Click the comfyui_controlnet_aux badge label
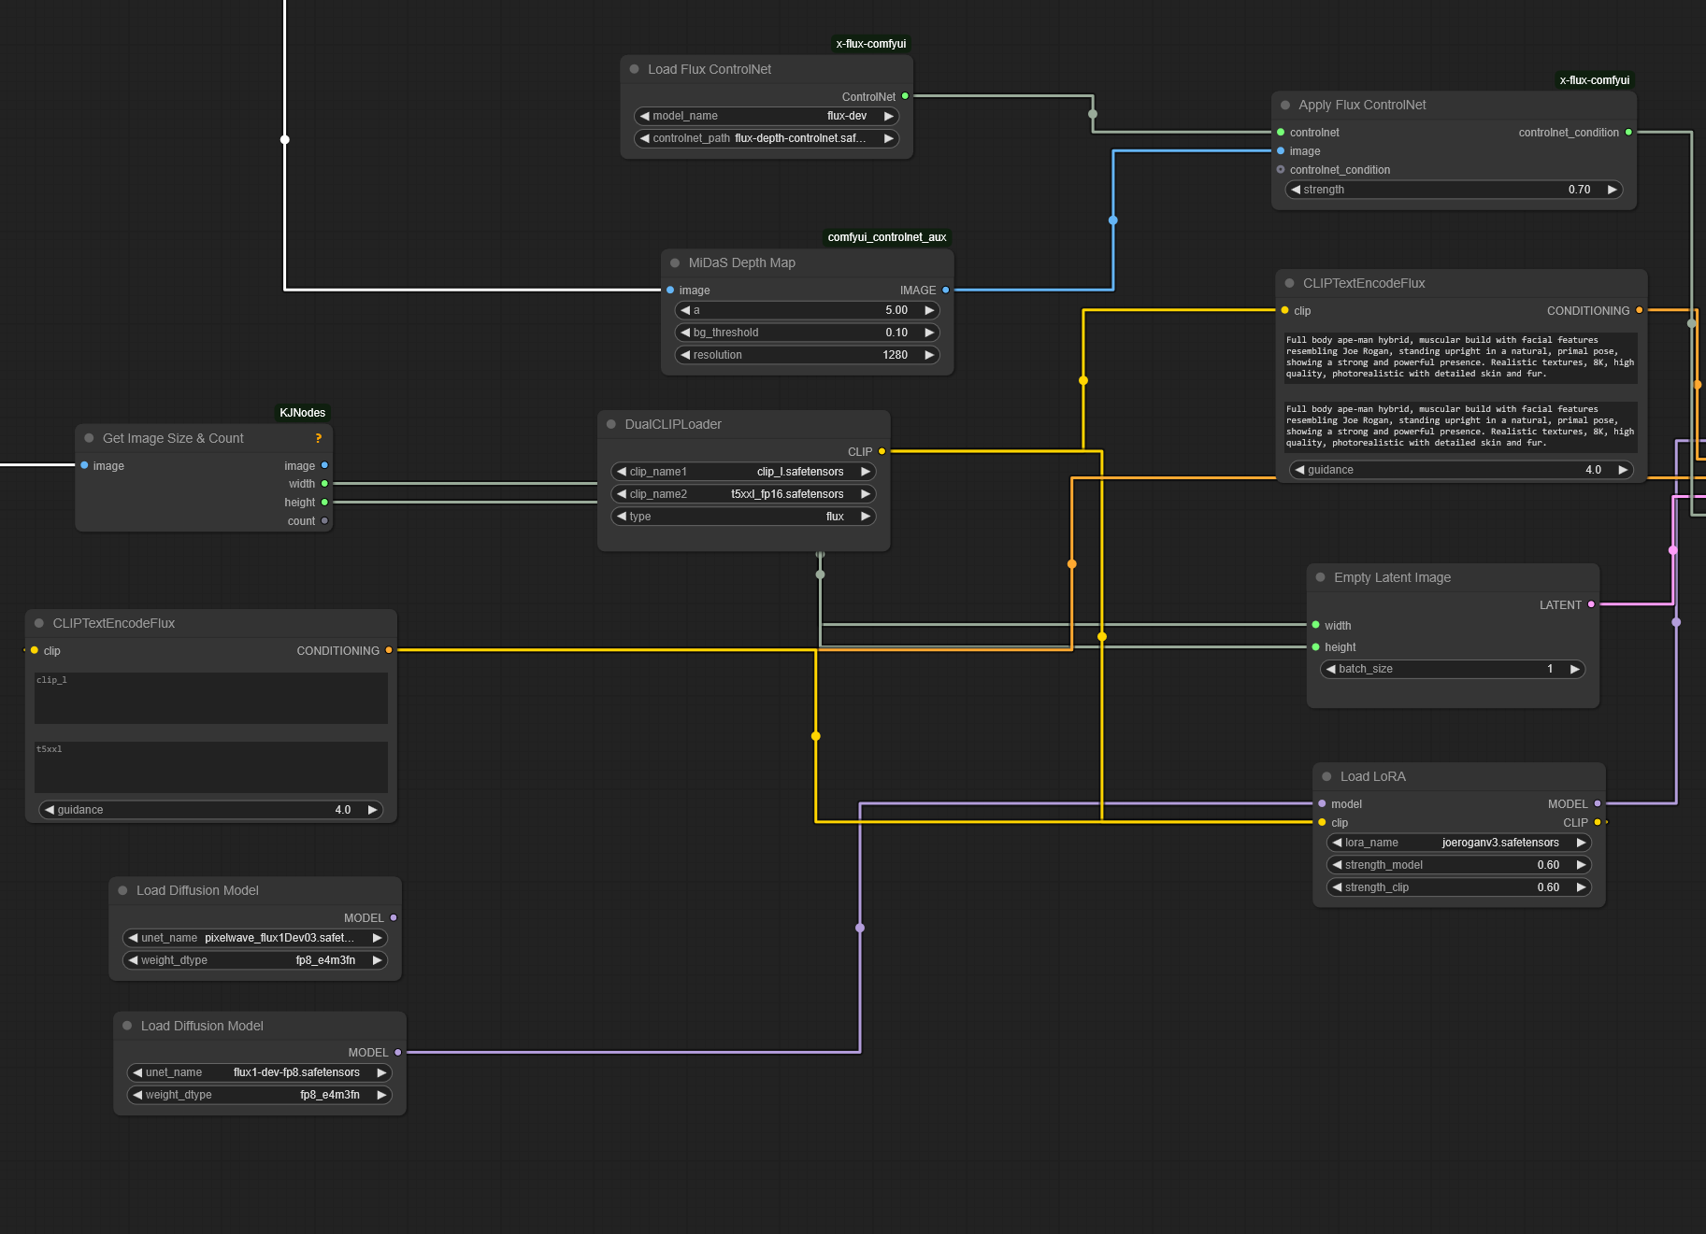The width and height of the screenshot is (1706, 1234). (x=887, y=237)
